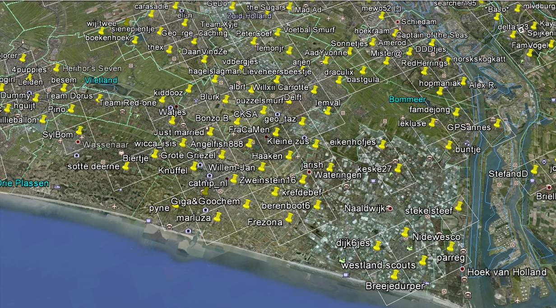Open the marluza pushpin marker

[218, 217]
